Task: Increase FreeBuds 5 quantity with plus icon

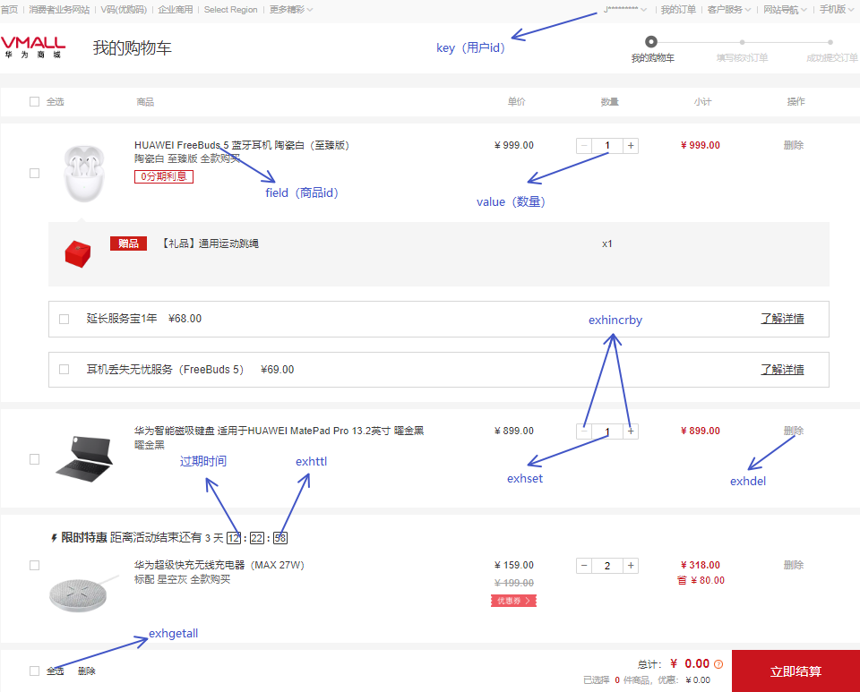Action: (x=630, y=145)
